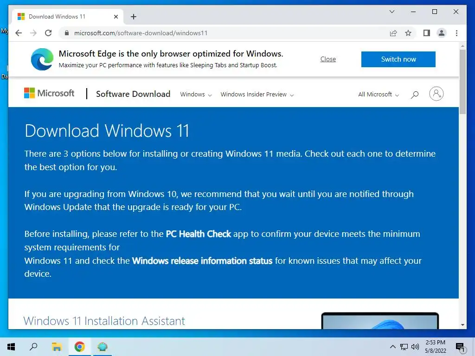The height and width of the screenshot is (356, 475).
Task: Click the Microsoft Edge logo in banner
Action: click(x=42, y=59)
